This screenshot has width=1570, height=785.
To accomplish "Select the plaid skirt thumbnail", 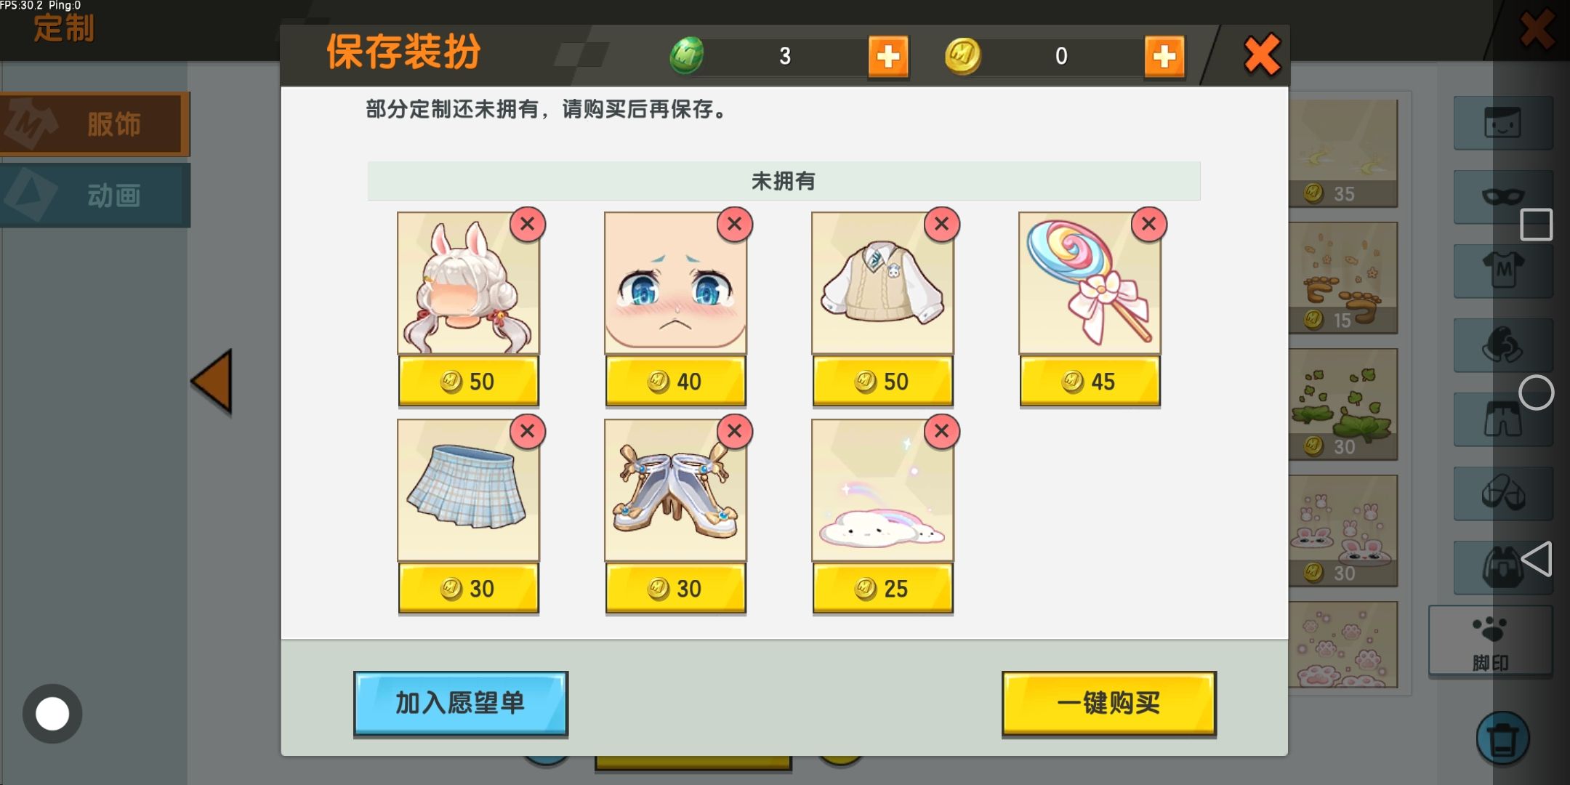I will [x=469, y=490].
